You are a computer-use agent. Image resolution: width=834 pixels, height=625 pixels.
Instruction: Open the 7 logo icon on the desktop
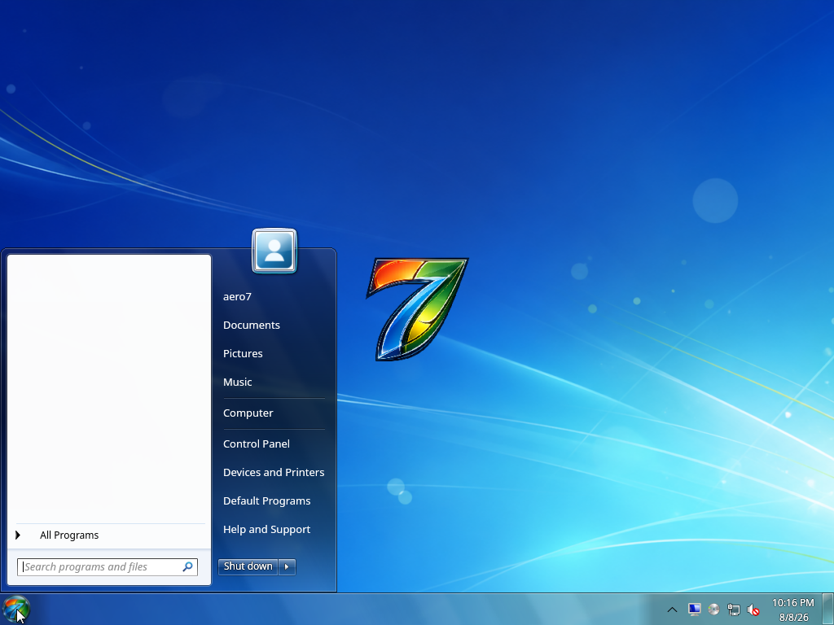(418, 308)
